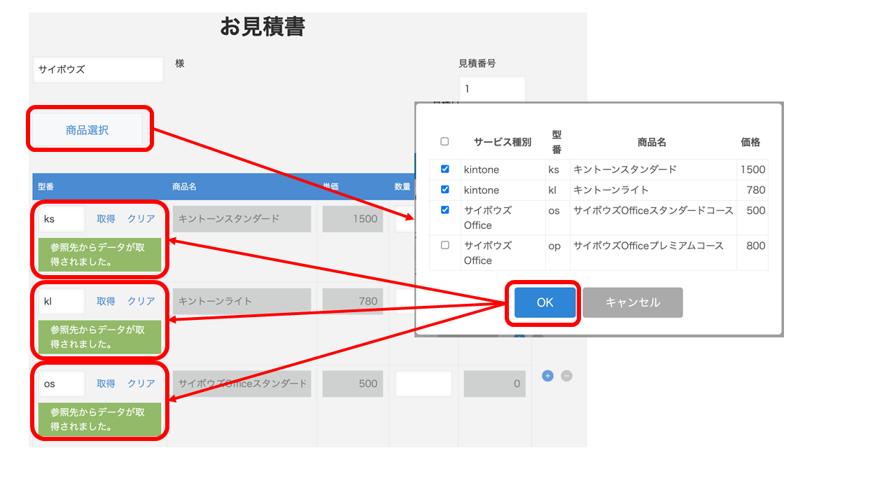Focus the 型番 input containing os
896x504 pixels.
[x=62, y=384]
